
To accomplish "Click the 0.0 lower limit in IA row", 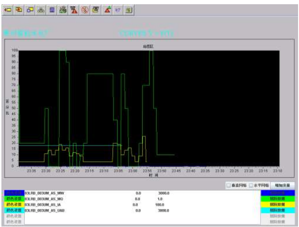I will [x=135, y=205].
